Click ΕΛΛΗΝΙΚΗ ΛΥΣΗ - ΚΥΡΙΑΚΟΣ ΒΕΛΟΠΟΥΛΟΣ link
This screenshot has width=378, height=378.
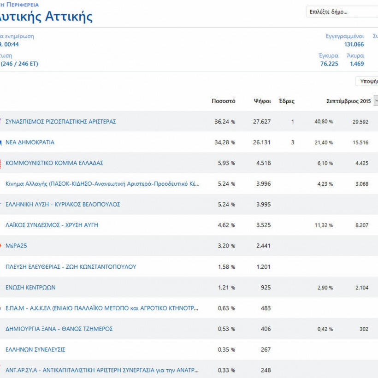(x=63, y=204)
